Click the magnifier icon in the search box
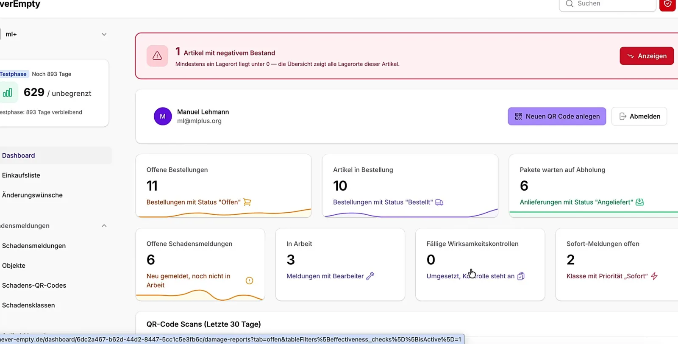The width and height of the screenshot is (678, 344). coord(570,4)
